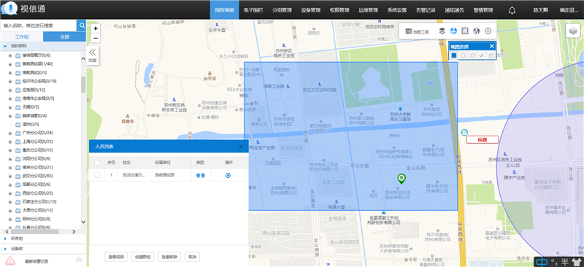Click the 创建群组 button

pyautogui.click(x=143, y=257)
